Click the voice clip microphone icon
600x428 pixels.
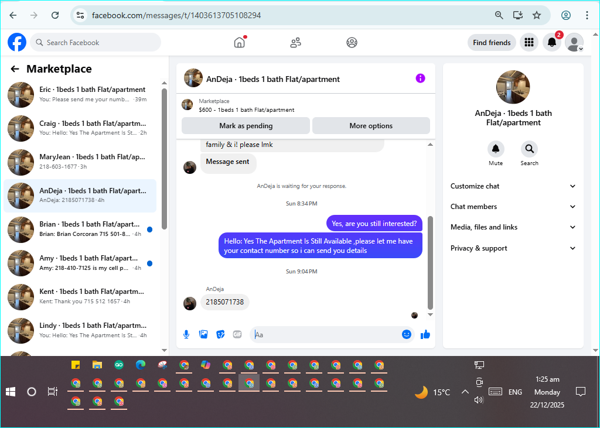[x=186, y=335]
